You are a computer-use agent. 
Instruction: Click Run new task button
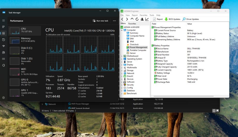click(x=100, y=21)
